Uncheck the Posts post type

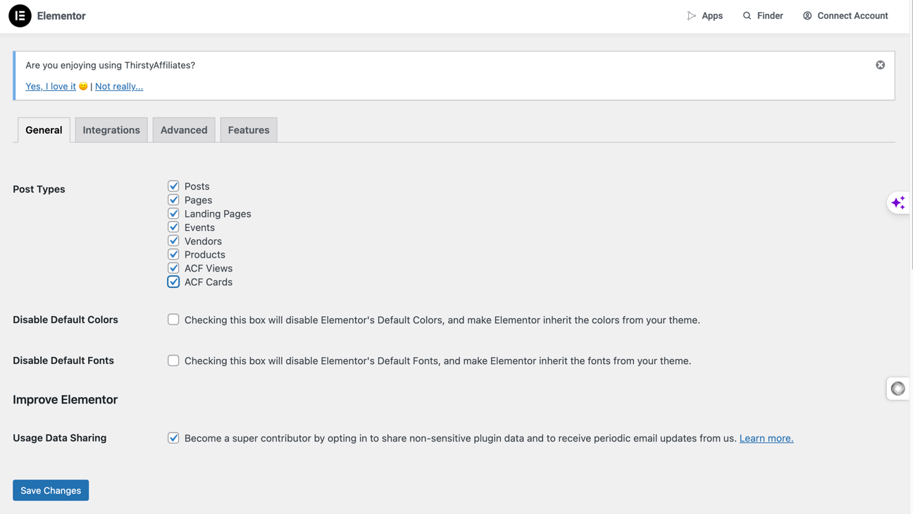(173, 186)
